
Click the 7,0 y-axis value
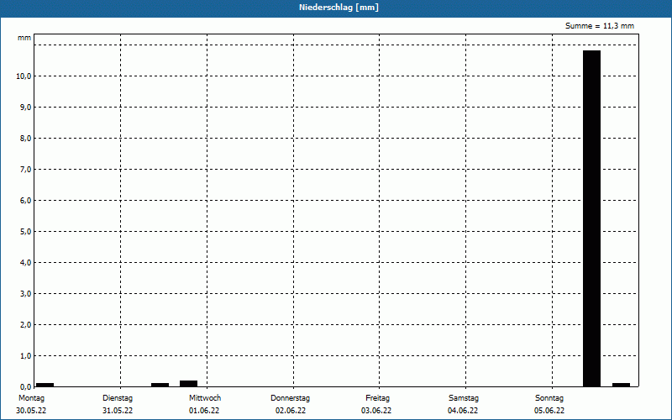pos(25,170)
